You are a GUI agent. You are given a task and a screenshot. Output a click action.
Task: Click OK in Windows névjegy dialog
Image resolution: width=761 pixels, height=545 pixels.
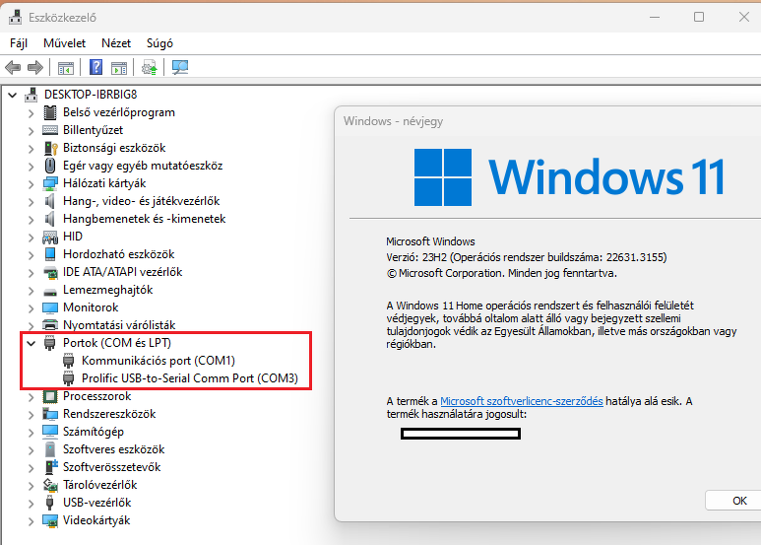click(x=733, y=501)
